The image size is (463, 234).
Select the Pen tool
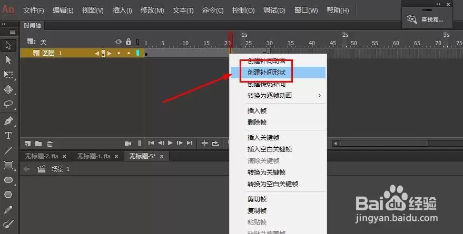click(x=8, y=121)
